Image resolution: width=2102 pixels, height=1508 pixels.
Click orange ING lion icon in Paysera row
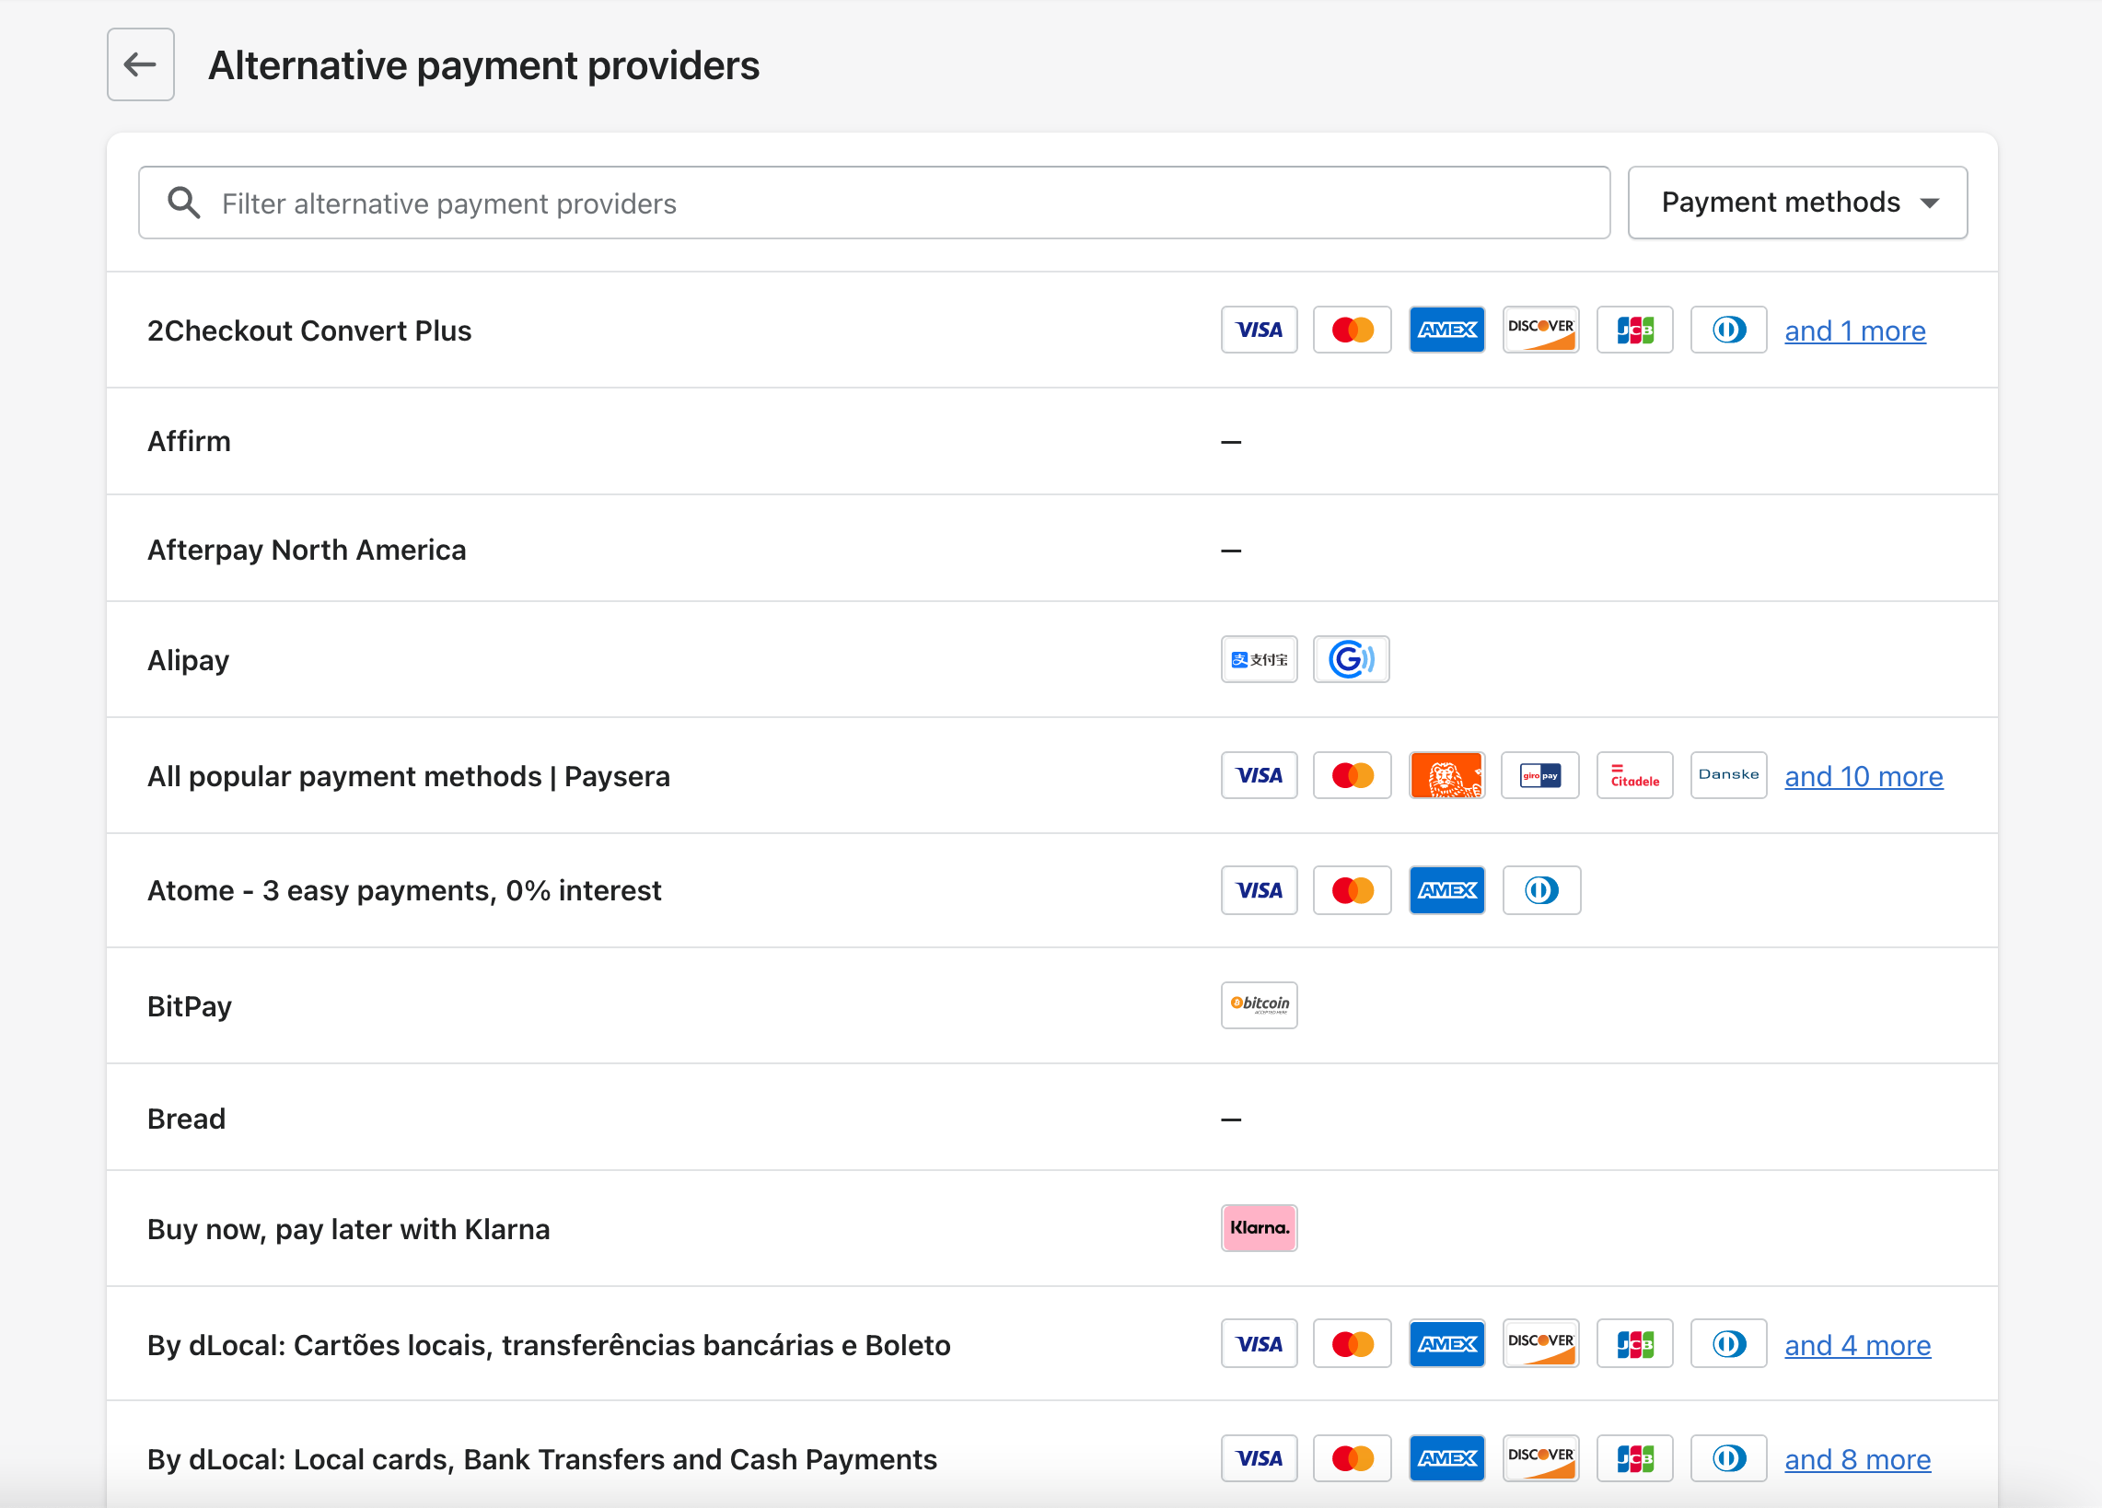point(1446,775)
